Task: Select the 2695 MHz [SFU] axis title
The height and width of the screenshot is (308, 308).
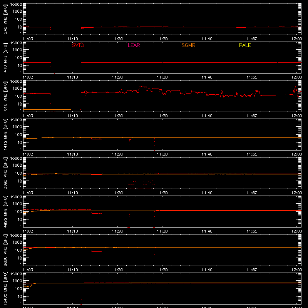Action: (5, 173)
